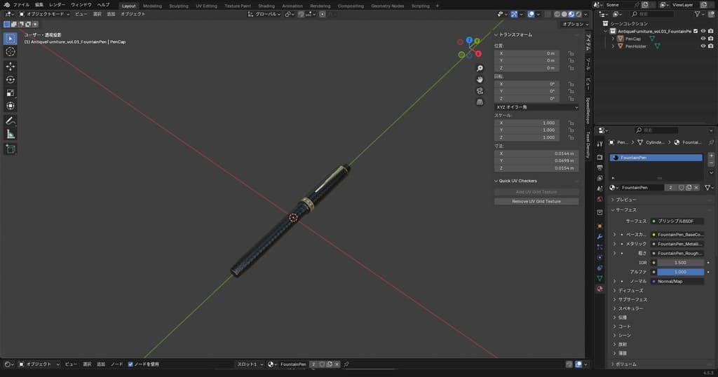
Task: Activate the Annotate pencil tool
Action: [x=11, y=121]
